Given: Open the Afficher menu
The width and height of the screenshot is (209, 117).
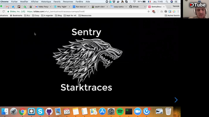Looking at the screenshot, I should coord(35,2).
